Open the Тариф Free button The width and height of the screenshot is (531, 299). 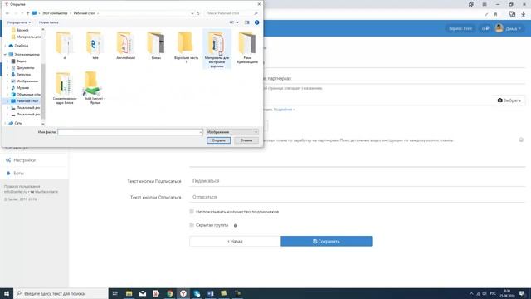[460, 28]
